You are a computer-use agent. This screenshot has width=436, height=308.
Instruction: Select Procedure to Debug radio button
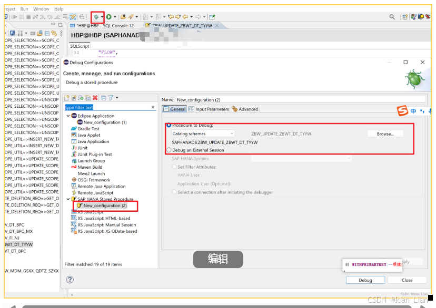pyautogui.click(x=169, y=125)
